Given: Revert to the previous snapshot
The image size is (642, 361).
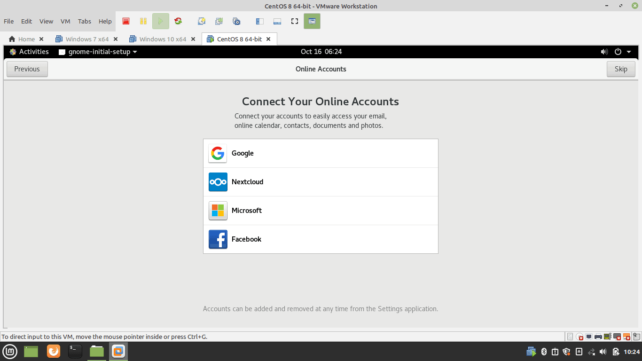Looking at the screenshot, I should pyautogui.click(x=219, y=21).
